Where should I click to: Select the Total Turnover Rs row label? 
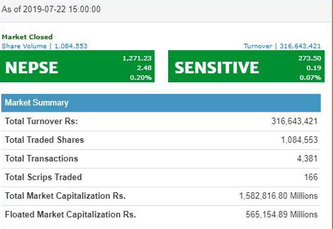pyautogui.click(x=41, y=121)
